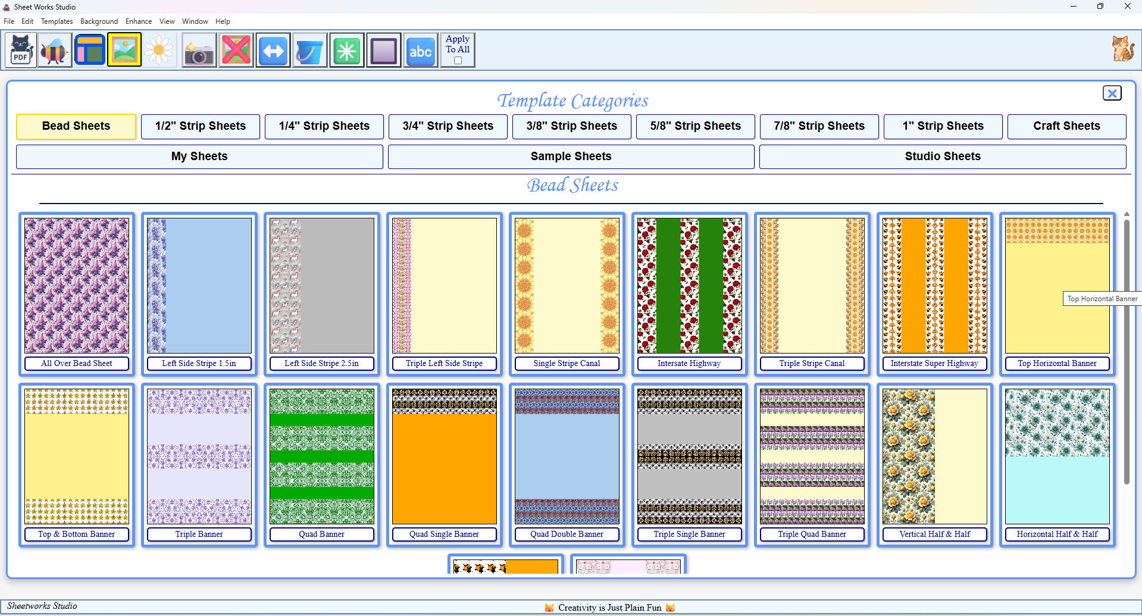Click the remove image red X icon
Viewport: 1142px width, 616px height.
(x=236, y=50)
